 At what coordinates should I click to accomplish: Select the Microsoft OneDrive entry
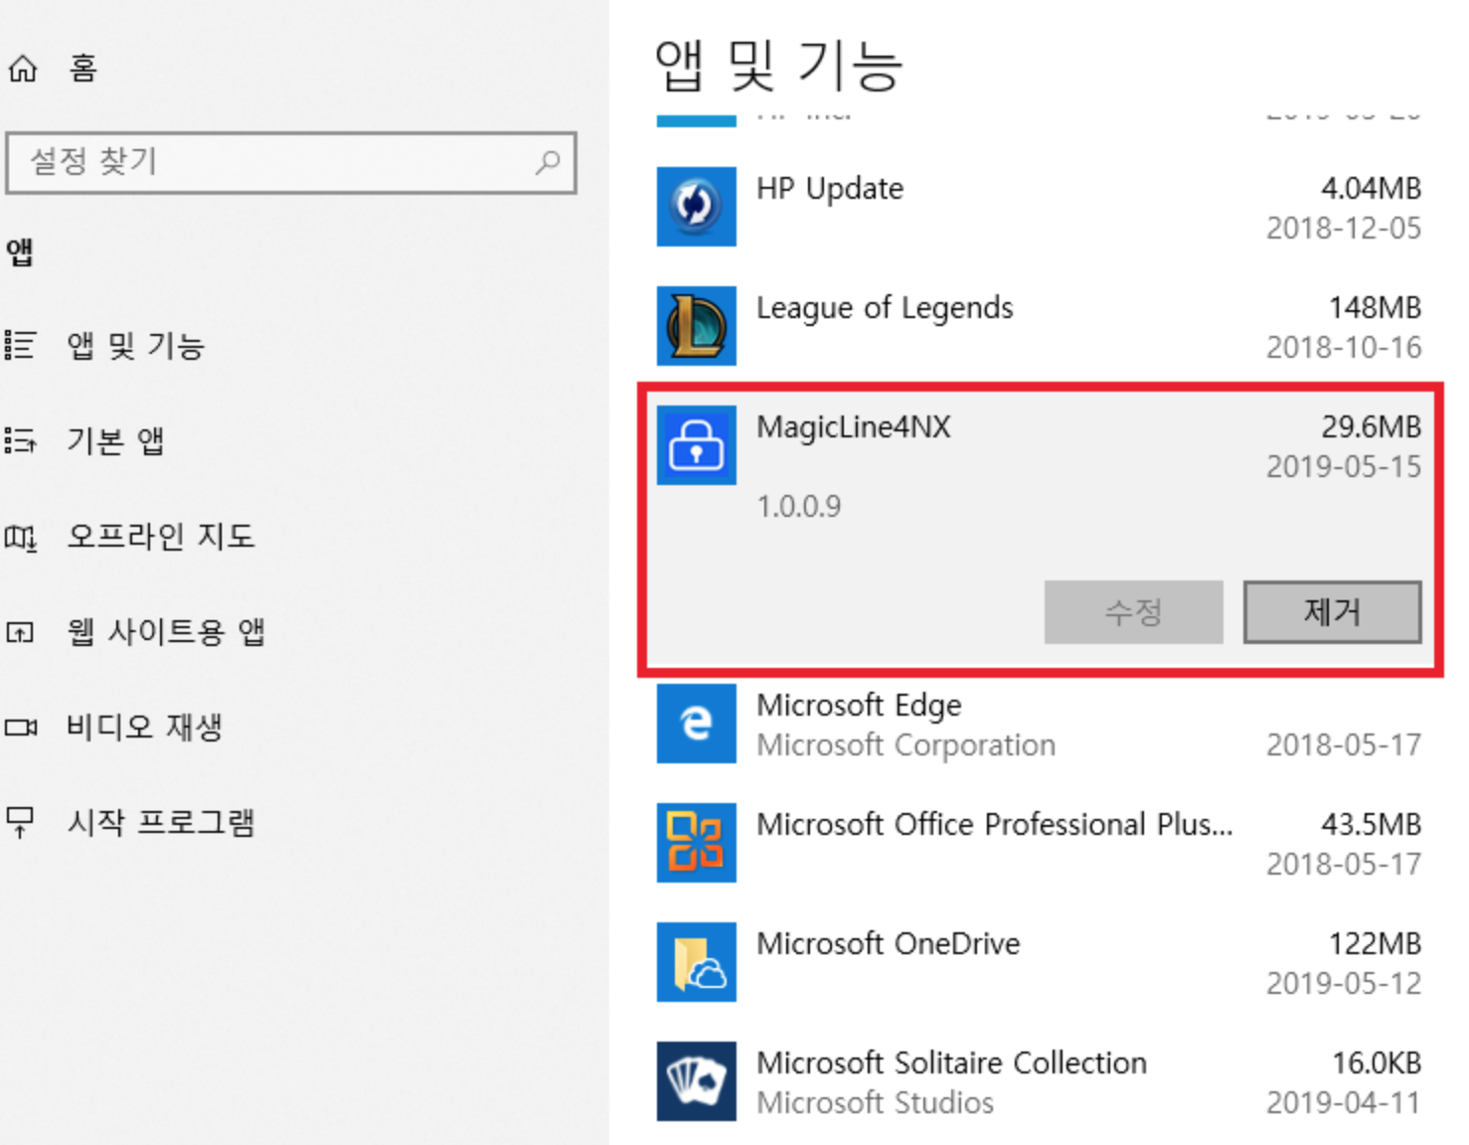[x=889, y=944]
